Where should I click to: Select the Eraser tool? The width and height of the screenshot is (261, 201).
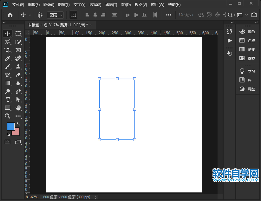coord(18,75)
